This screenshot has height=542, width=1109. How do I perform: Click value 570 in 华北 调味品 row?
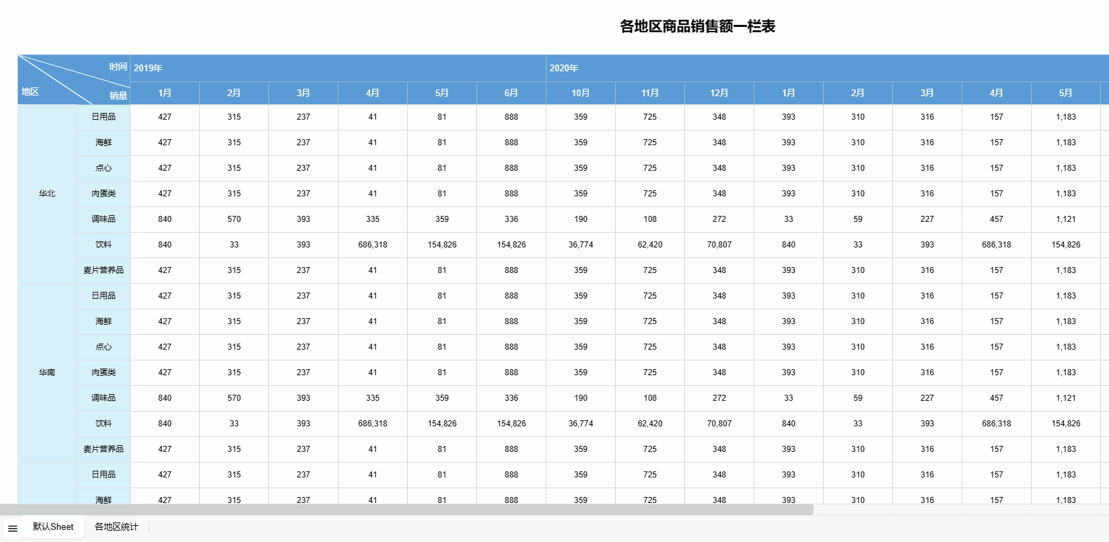(234, 219)
